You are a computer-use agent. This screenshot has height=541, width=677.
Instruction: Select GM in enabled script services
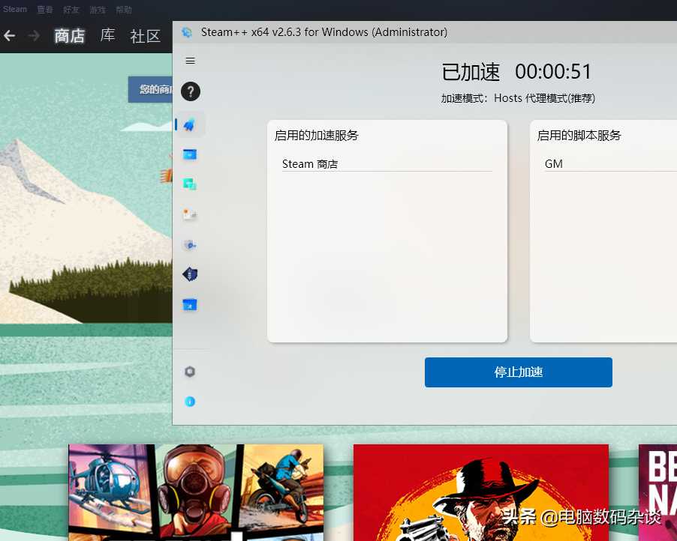pos(554,164)
